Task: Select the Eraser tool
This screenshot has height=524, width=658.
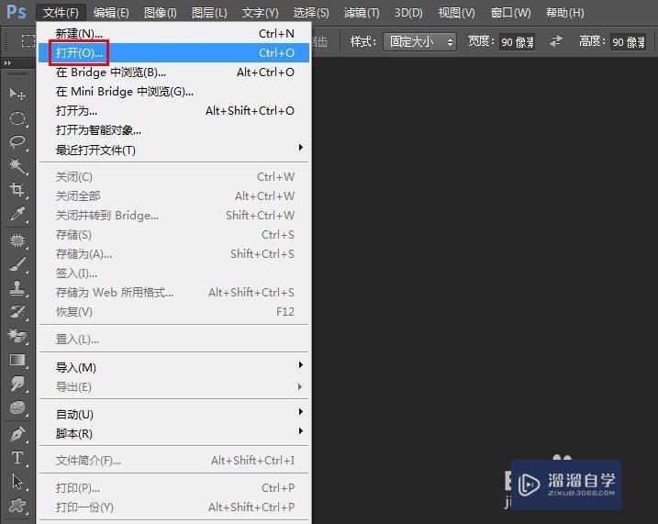Action: pos(17,336)
